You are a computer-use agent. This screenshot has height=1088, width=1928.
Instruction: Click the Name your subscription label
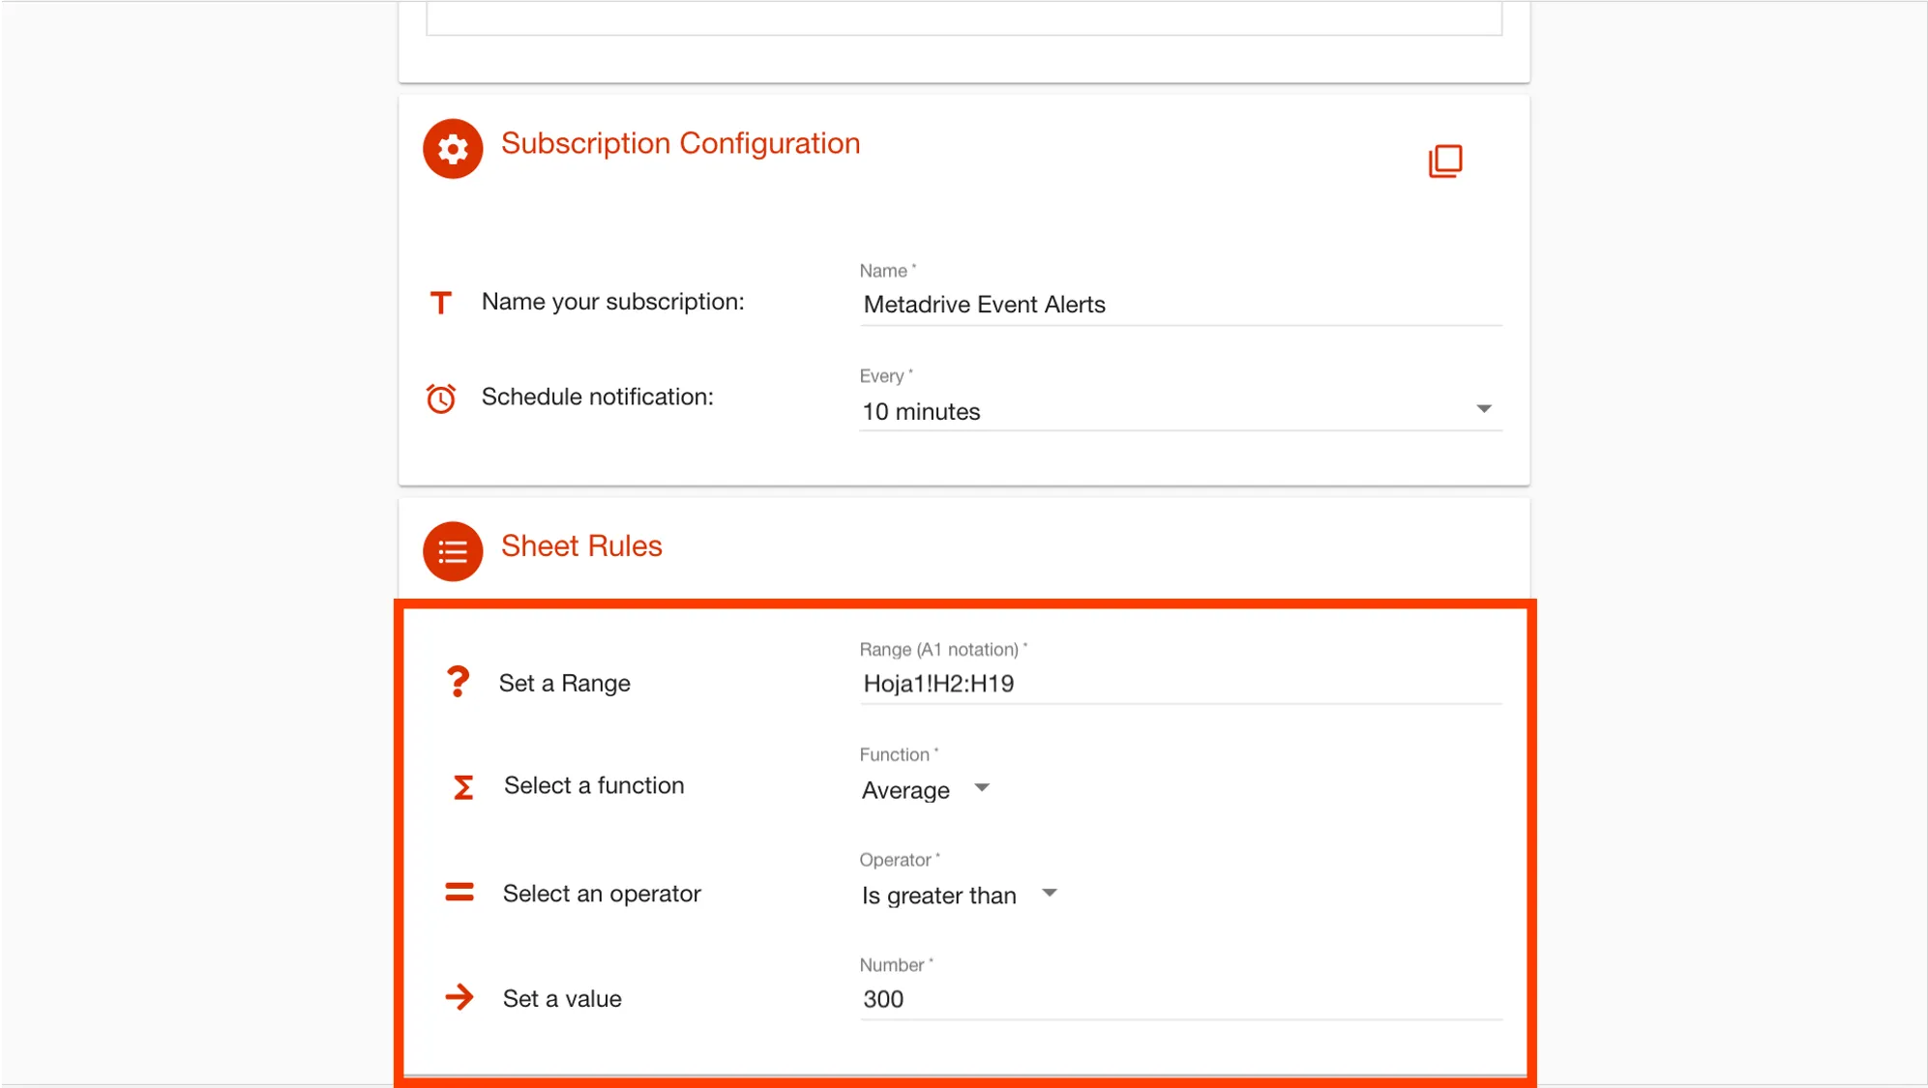click(x=613, y=302)
